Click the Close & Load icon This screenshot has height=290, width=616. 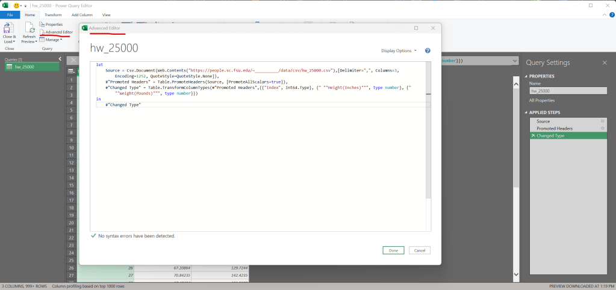tap(9, 28)
